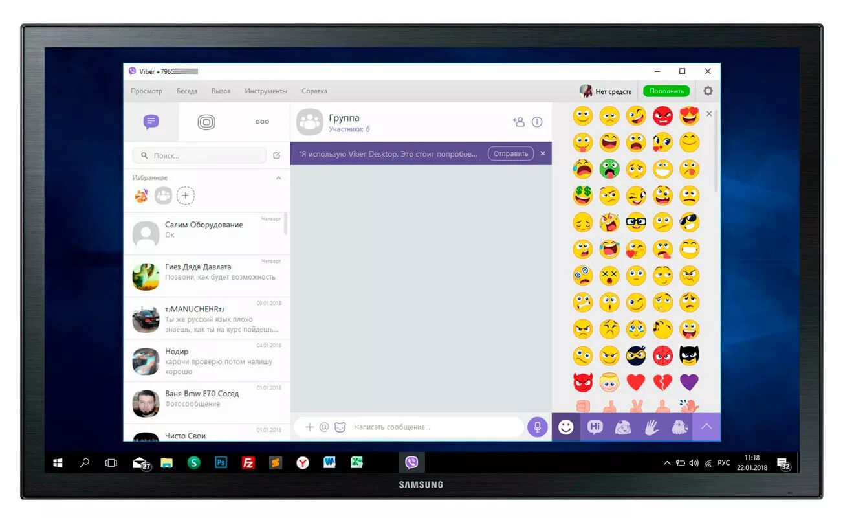
Task: Click the green Пополнить button
Action: coord(666,91)
